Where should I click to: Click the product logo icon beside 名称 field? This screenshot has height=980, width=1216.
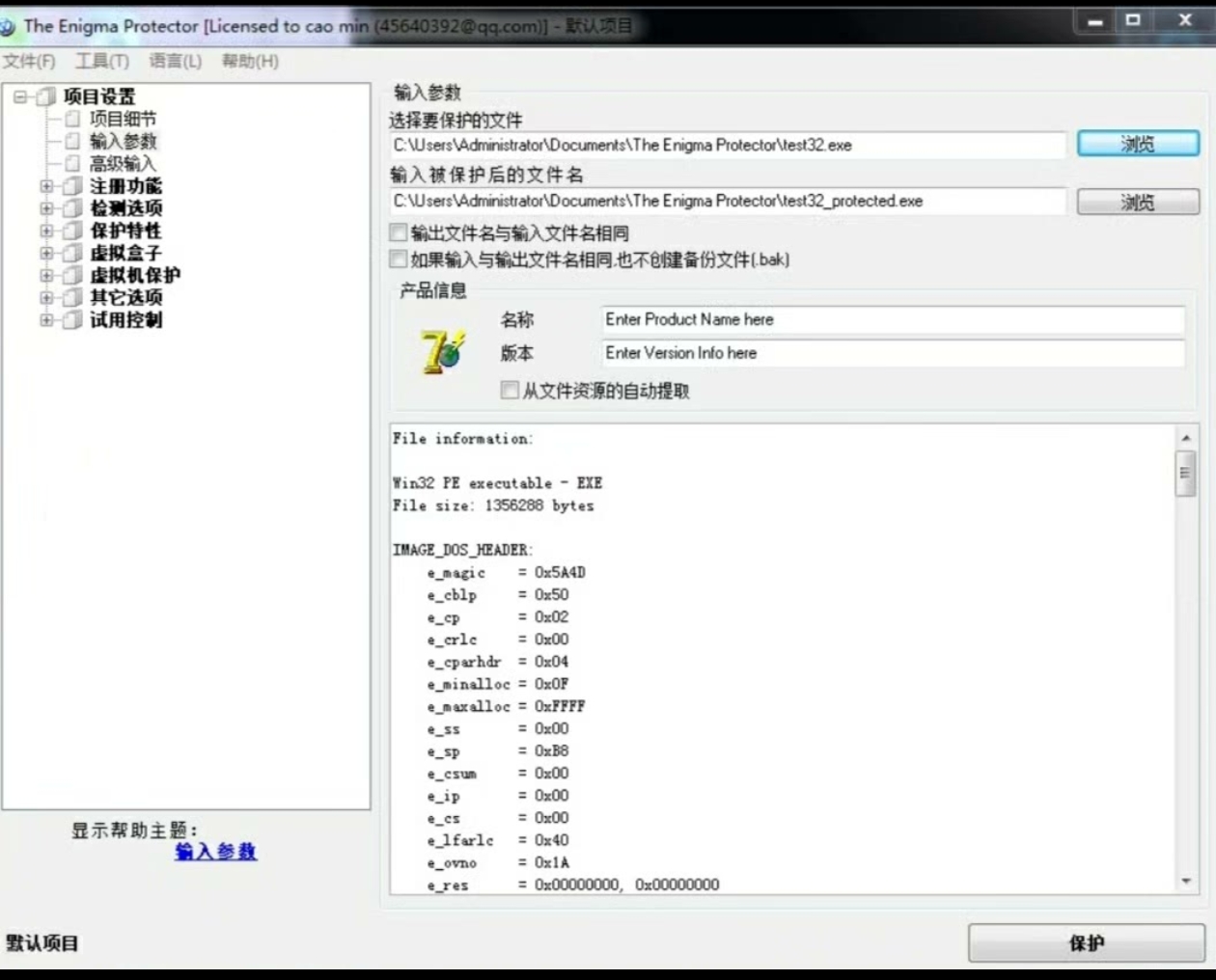(x=439, y=349)
